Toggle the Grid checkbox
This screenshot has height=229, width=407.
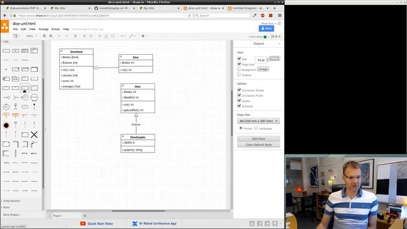239,59
